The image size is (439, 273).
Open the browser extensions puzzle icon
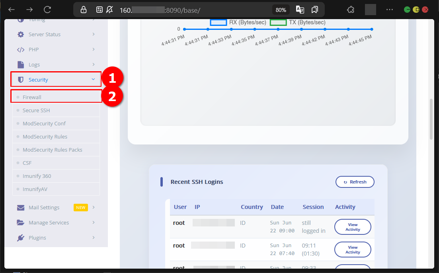click(351, 10)
